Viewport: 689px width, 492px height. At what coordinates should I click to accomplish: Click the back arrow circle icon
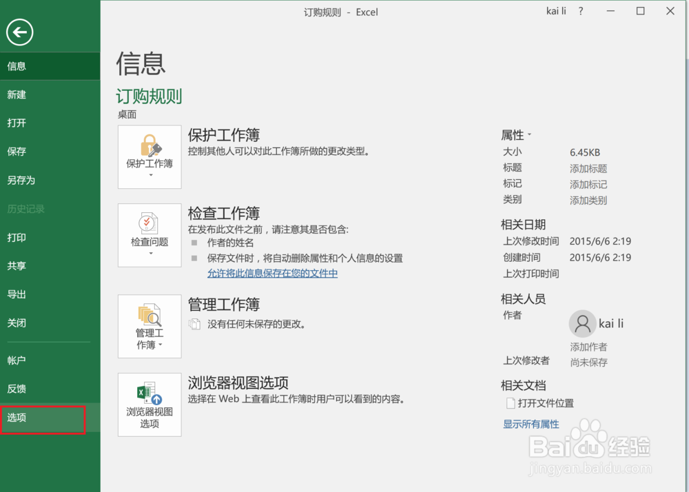coord(20,32)
